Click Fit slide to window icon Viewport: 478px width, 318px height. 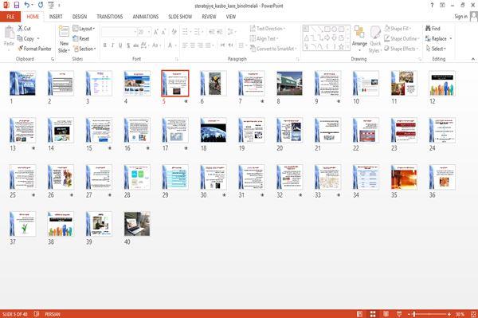pyautogui.click(x=473, y=314)
